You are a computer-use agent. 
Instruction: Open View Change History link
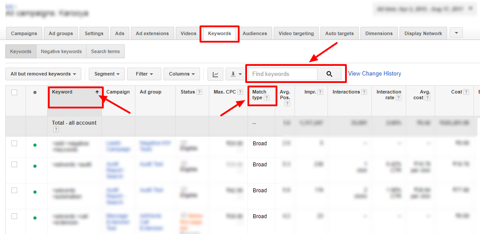click(x=375, y=74)
